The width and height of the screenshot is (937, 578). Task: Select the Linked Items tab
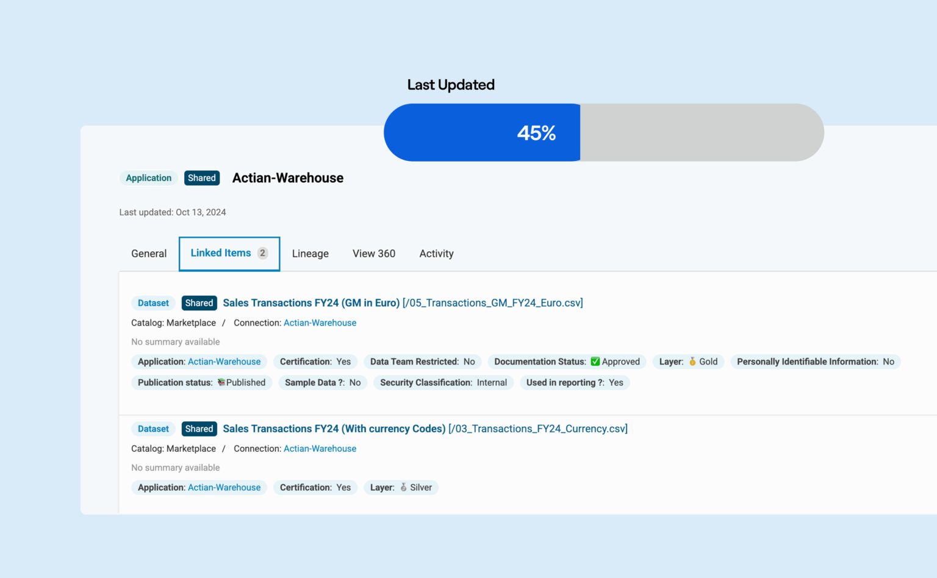tap(229, 254)
